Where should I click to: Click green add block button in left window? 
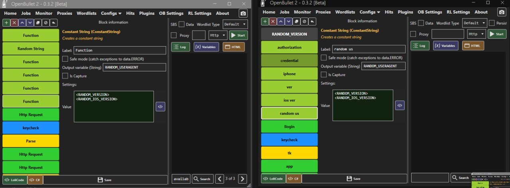(x=6, y=23)
